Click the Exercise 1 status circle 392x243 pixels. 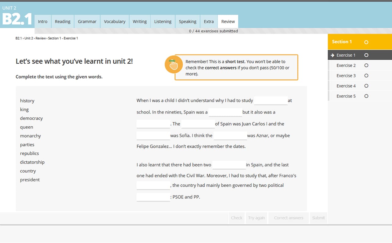[366, 55]
